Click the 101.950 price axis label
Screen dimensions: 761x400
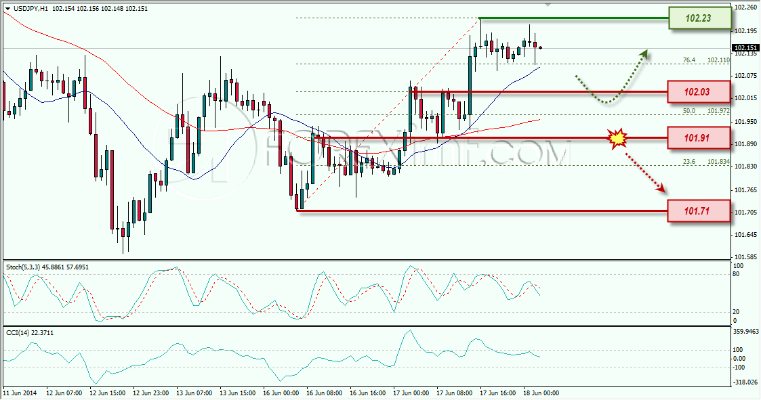pyautogui.click(x=745, y=121)
